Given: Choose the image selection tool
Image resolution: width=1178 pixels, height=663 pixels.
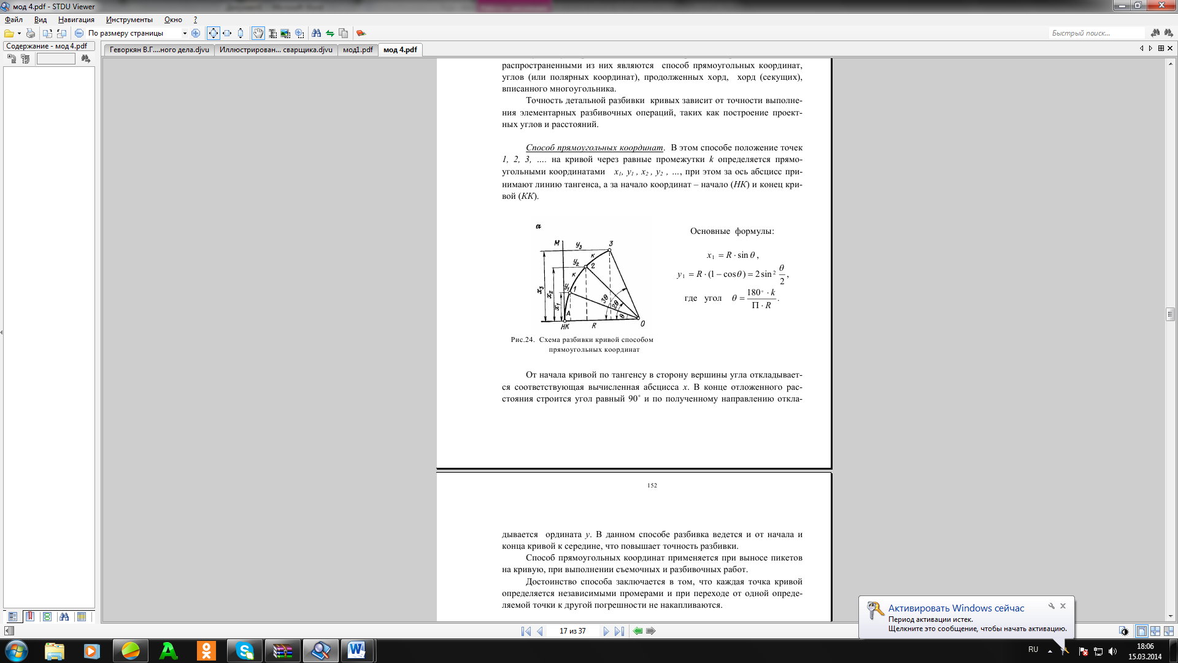Looking at the screenshot, I should pyautogui.click(x=285, y=33).
